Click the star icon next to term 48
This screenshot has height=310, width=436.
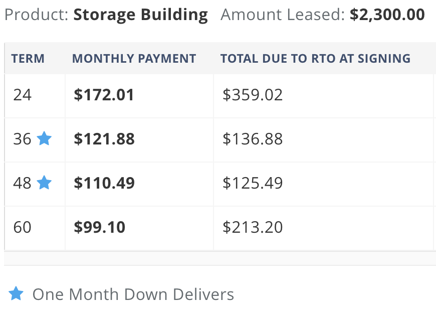point(44,183)
